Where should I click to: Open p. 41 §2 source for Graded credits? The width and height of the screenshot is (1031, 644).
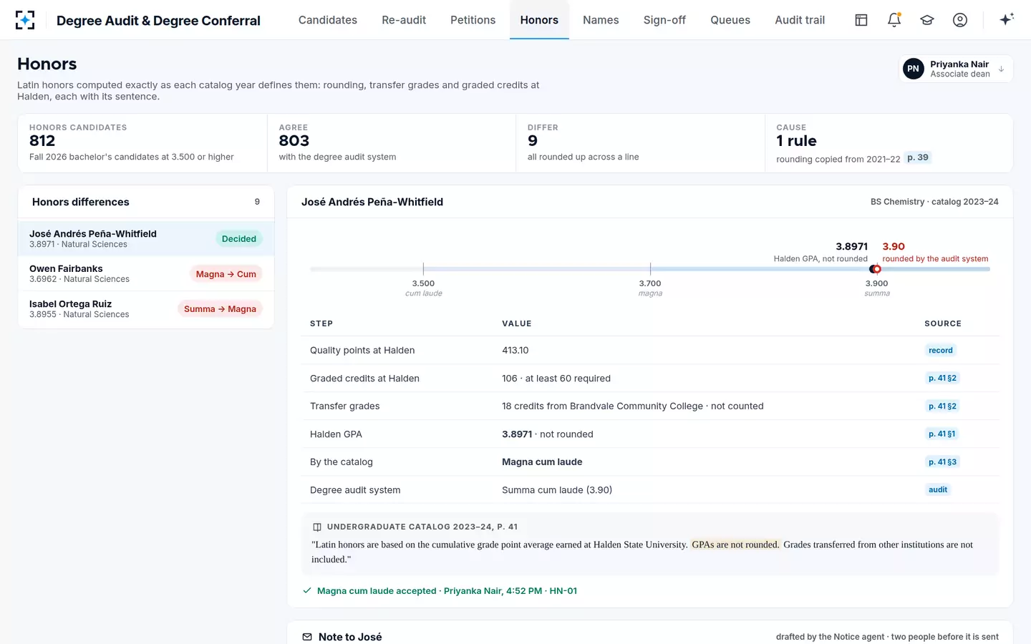click(942, 379)
